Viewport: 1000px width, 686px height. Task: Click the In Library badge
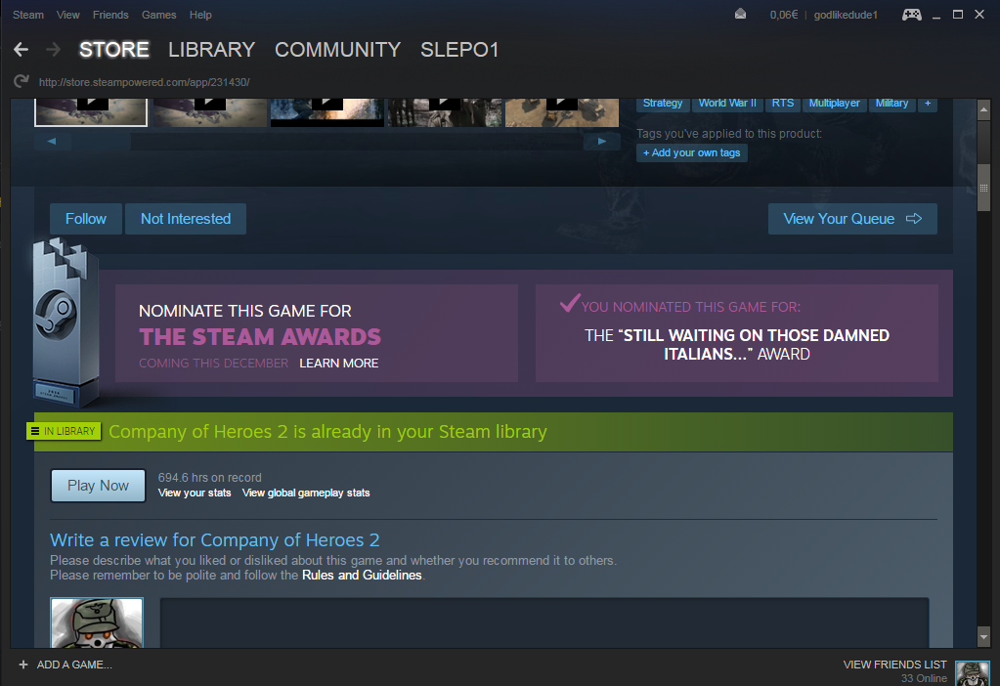(64, 431)
